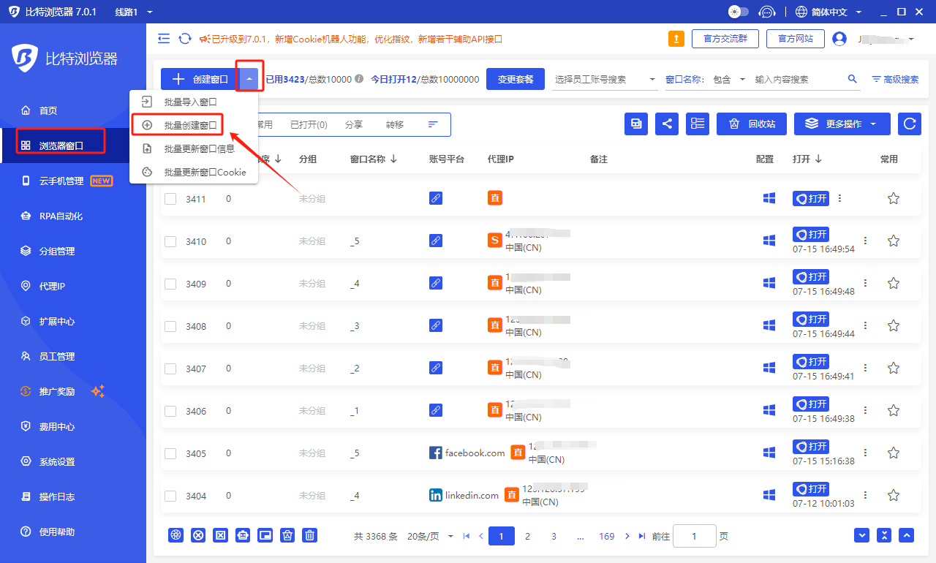Image resolution: width=936 pixels, height=563 pixels.
Task: Click the orange upgrade arrow icon
Action: click(x=676, y=39)
